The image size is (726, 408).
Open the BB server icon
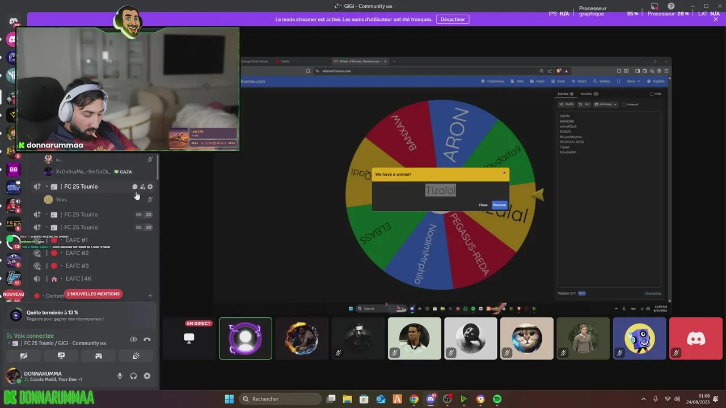click(12, 169)
